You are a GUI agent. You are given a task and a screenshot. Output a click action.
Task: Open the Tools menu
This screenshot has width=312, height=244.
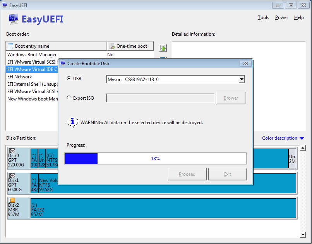(x=263, y=17)
